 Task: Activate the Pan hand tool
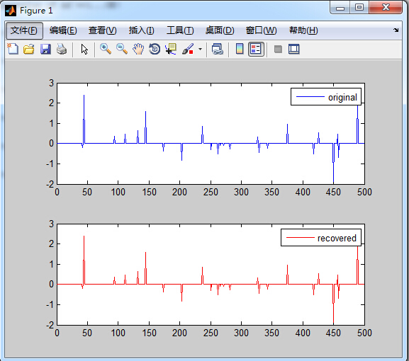138,49
